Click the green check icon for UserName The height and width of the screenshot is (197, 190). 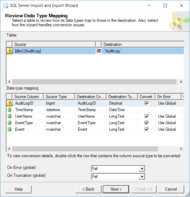pyautogui.click(x=10, y=116)
